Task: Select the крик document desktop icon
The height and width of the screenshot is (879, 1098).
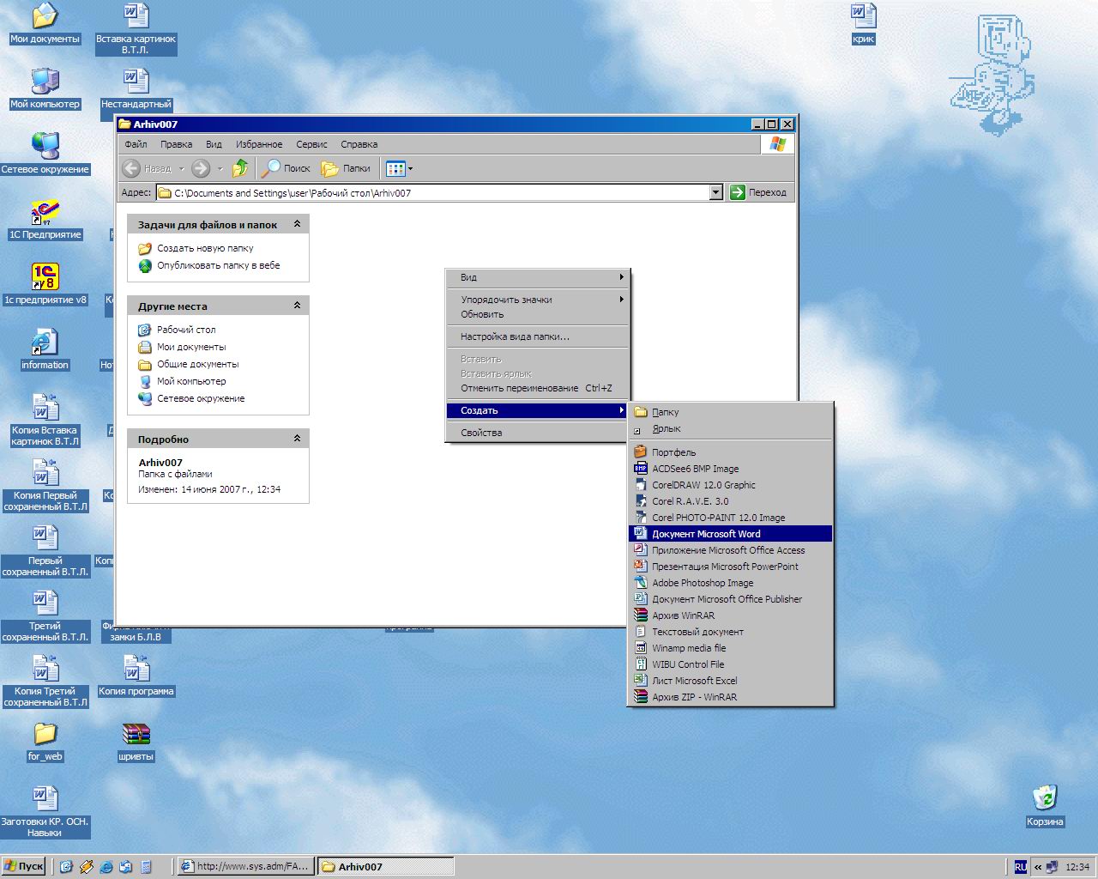Action: click(863, 24)
